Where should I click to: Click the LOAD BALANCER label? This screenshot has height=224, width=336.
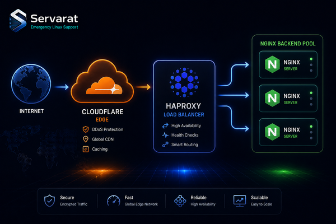tap(184, 115)
